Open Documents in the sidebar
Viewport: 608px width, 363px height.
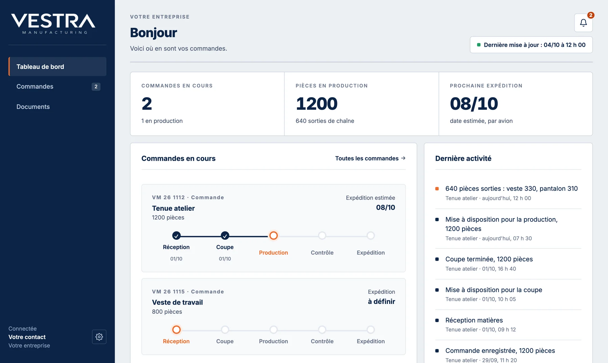pos(57,107)
